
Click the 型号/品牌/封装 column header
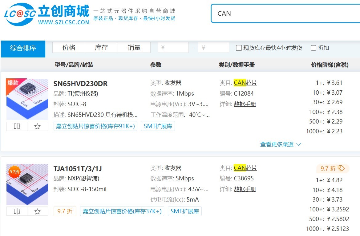click(74, 65)
